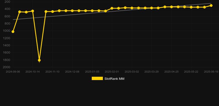Select the data point above 2025-05-22

(x=191, y=7)
